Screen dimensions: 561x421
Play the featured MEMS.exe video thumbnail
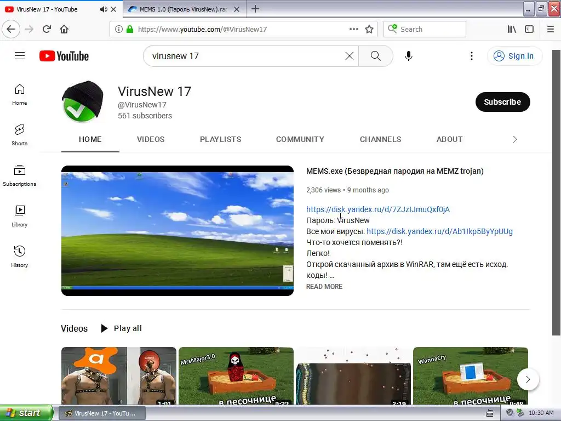tap(178, 231)
